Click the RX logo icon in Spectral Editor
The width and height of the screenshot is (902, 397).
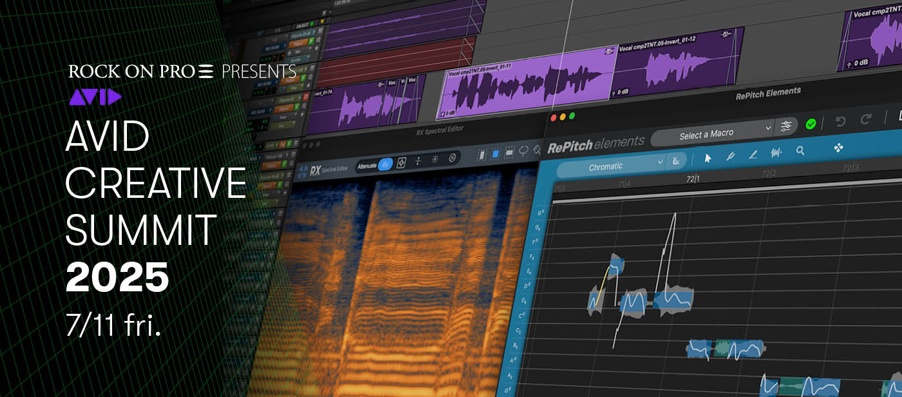point(303,171)
